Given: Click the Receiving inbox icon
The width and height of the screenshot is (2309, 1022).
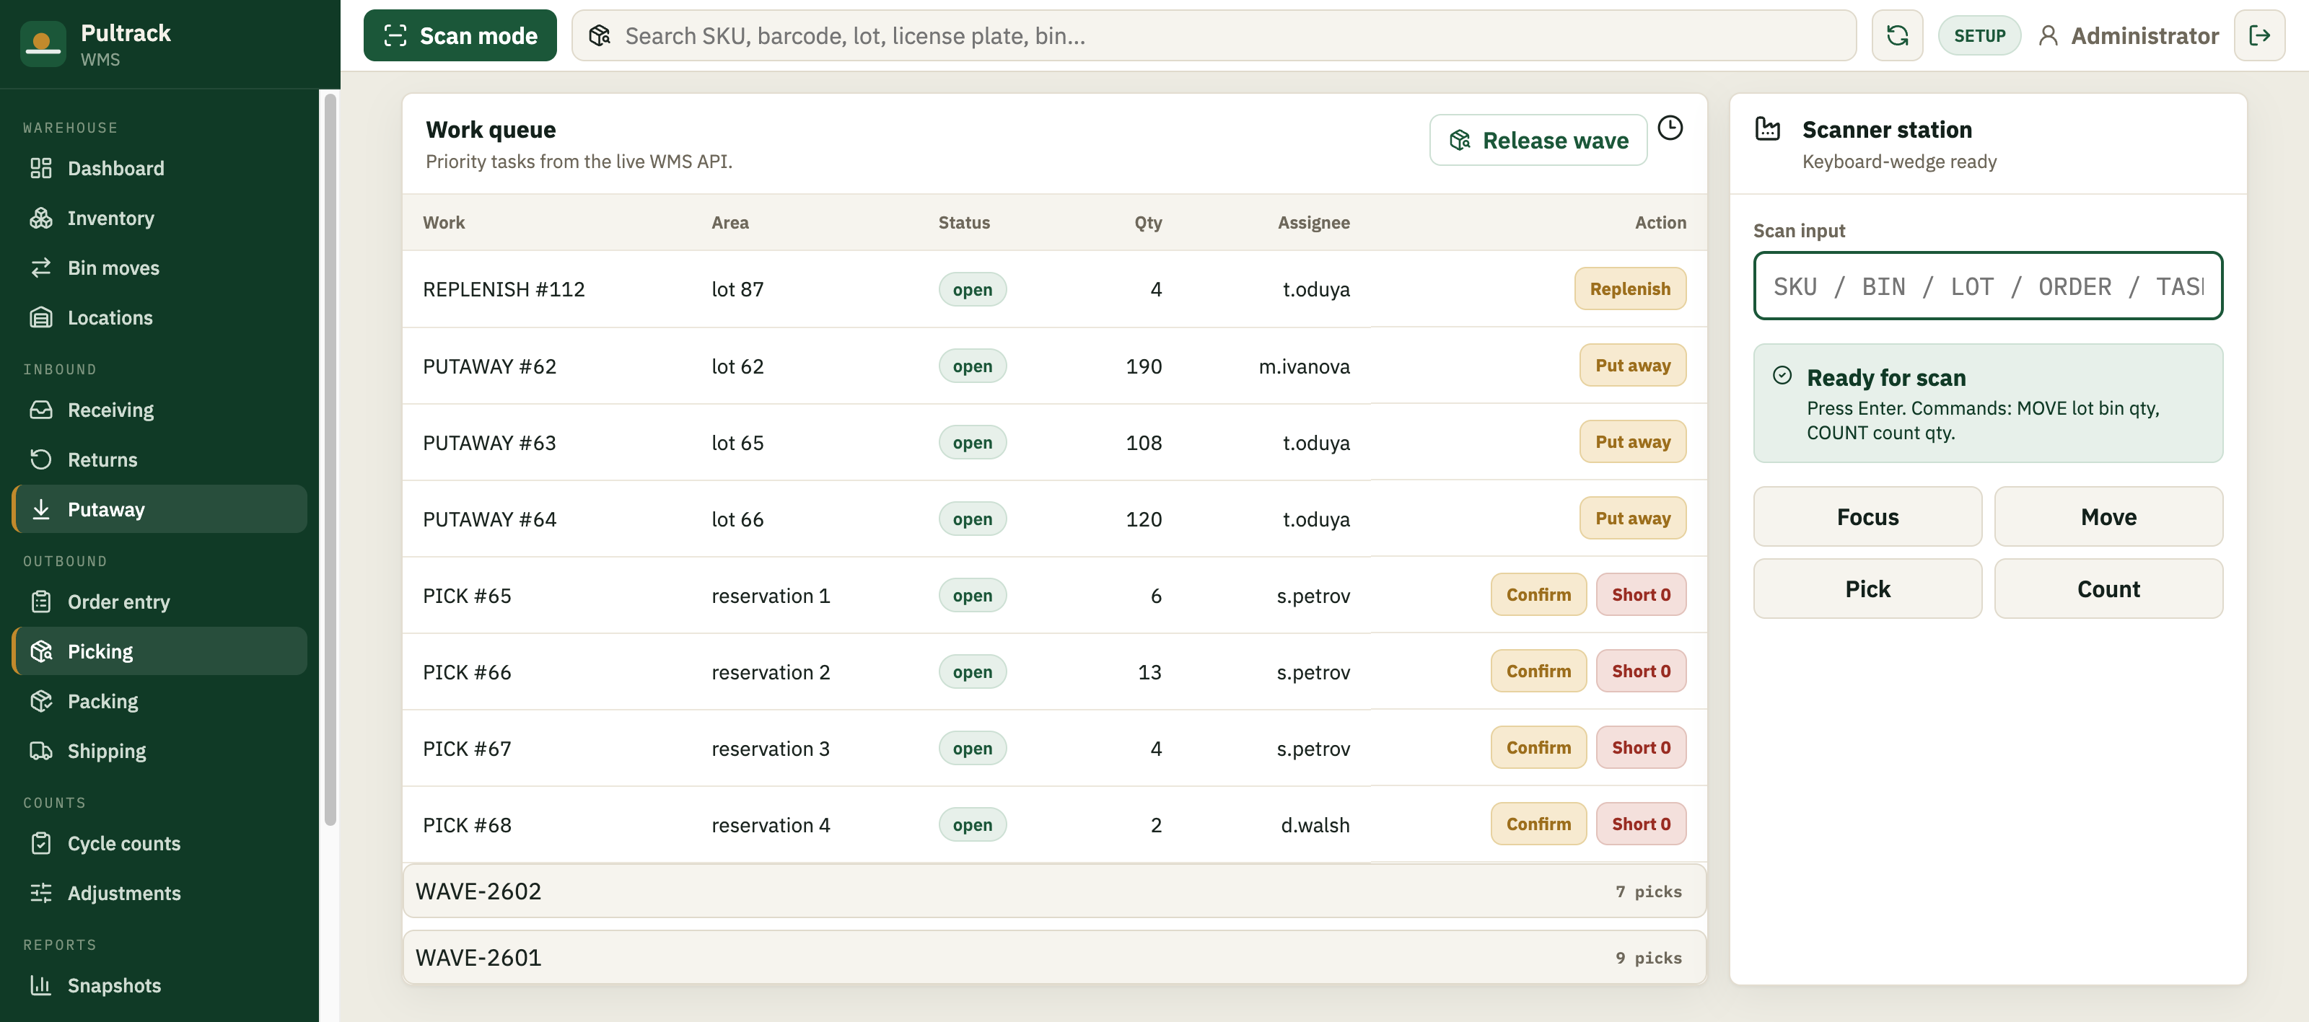Looking at the screenshot, I should (41, 410).
